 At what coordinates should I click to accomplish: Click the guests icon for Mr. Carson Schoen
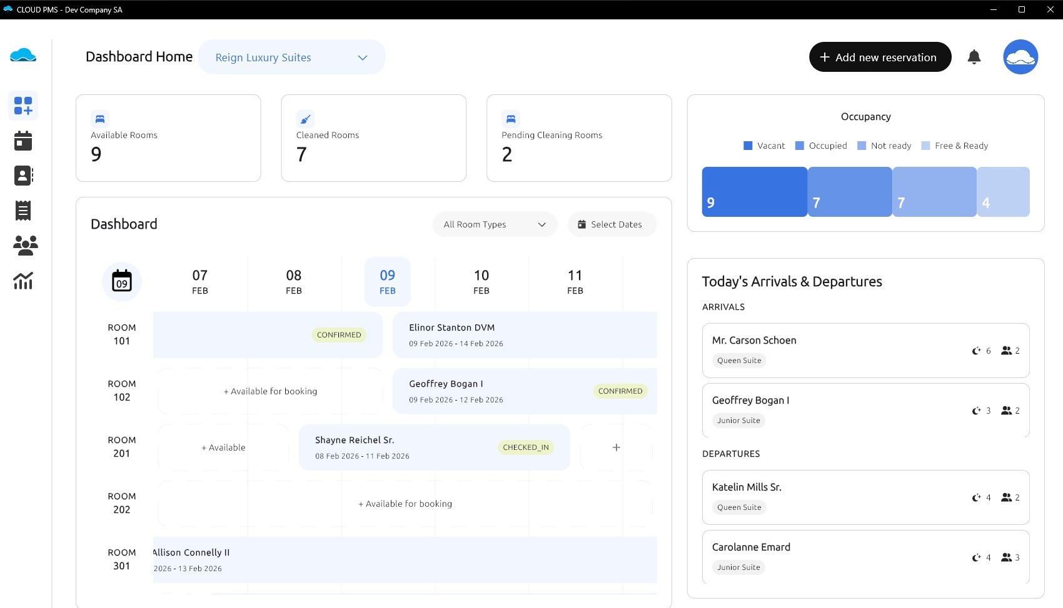coord(1006,351)
